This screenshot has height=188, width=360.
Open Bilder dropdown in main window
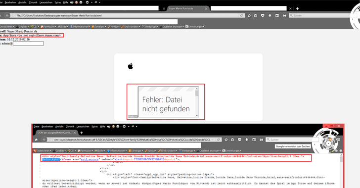63,27
